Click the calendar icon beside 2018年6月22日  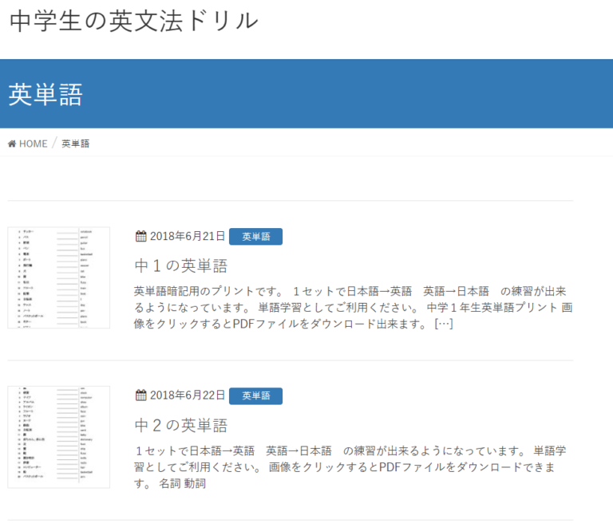(x=140, y=395)
